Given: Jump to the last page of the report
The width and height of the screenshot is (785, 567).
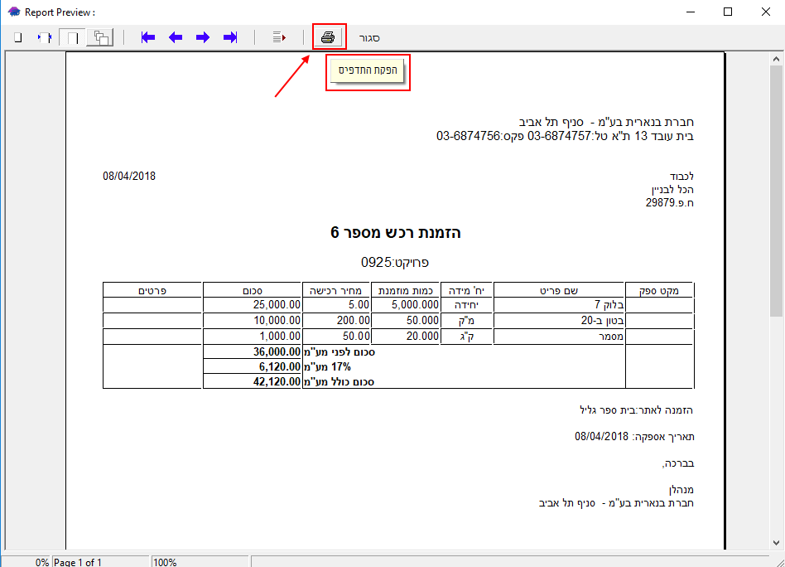Looking at the screenshot, I should tap(230, 37).
